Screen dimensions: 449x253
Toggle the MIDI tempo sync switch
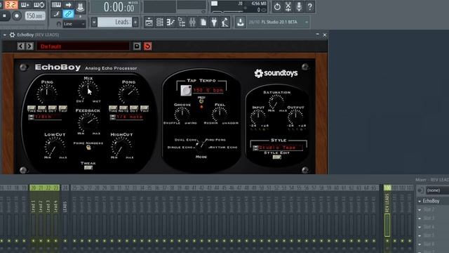click(201, 101)
